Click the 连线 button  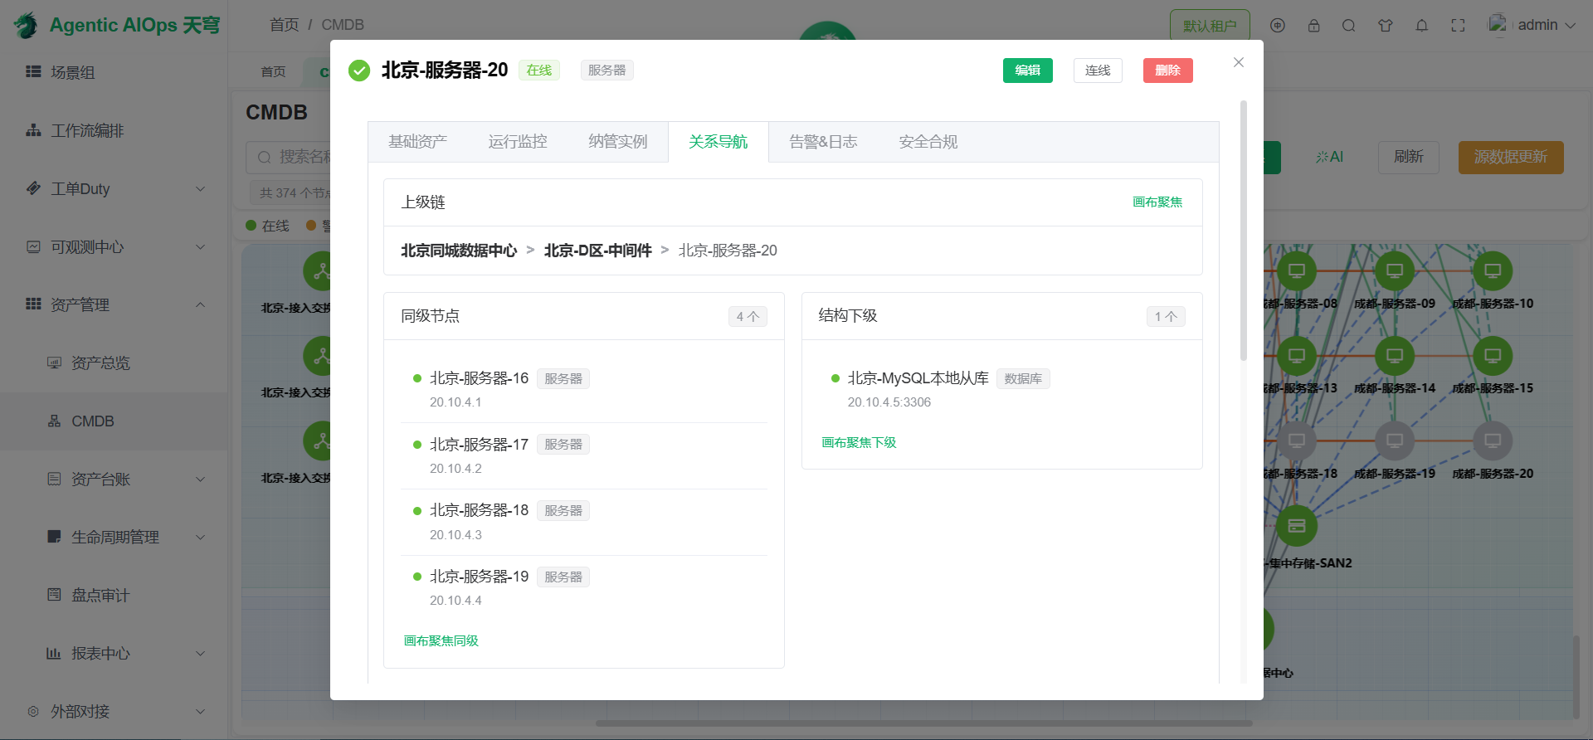1098,71
